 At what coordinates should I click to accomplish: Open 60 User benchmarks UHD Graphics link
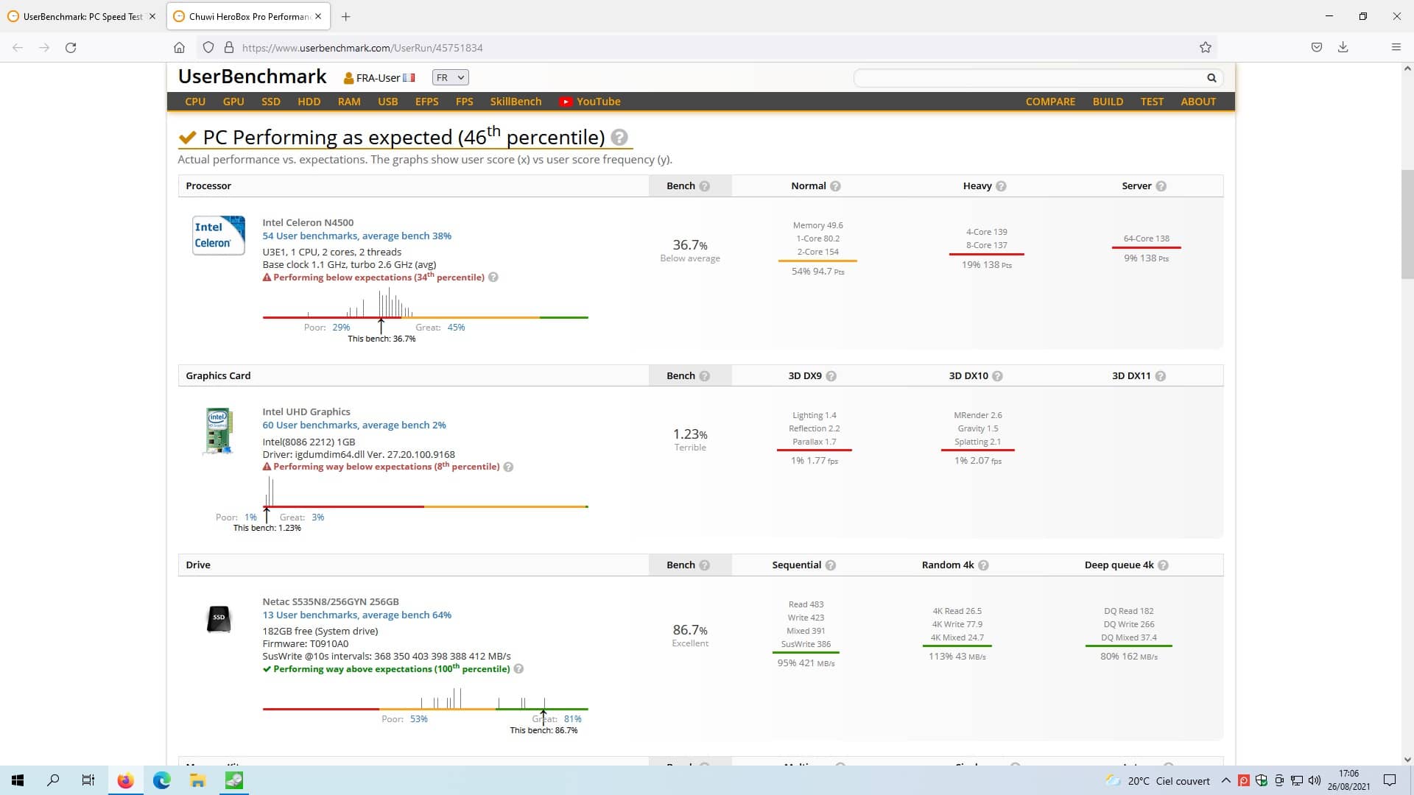pyautogui.click(x=354, y=425)
